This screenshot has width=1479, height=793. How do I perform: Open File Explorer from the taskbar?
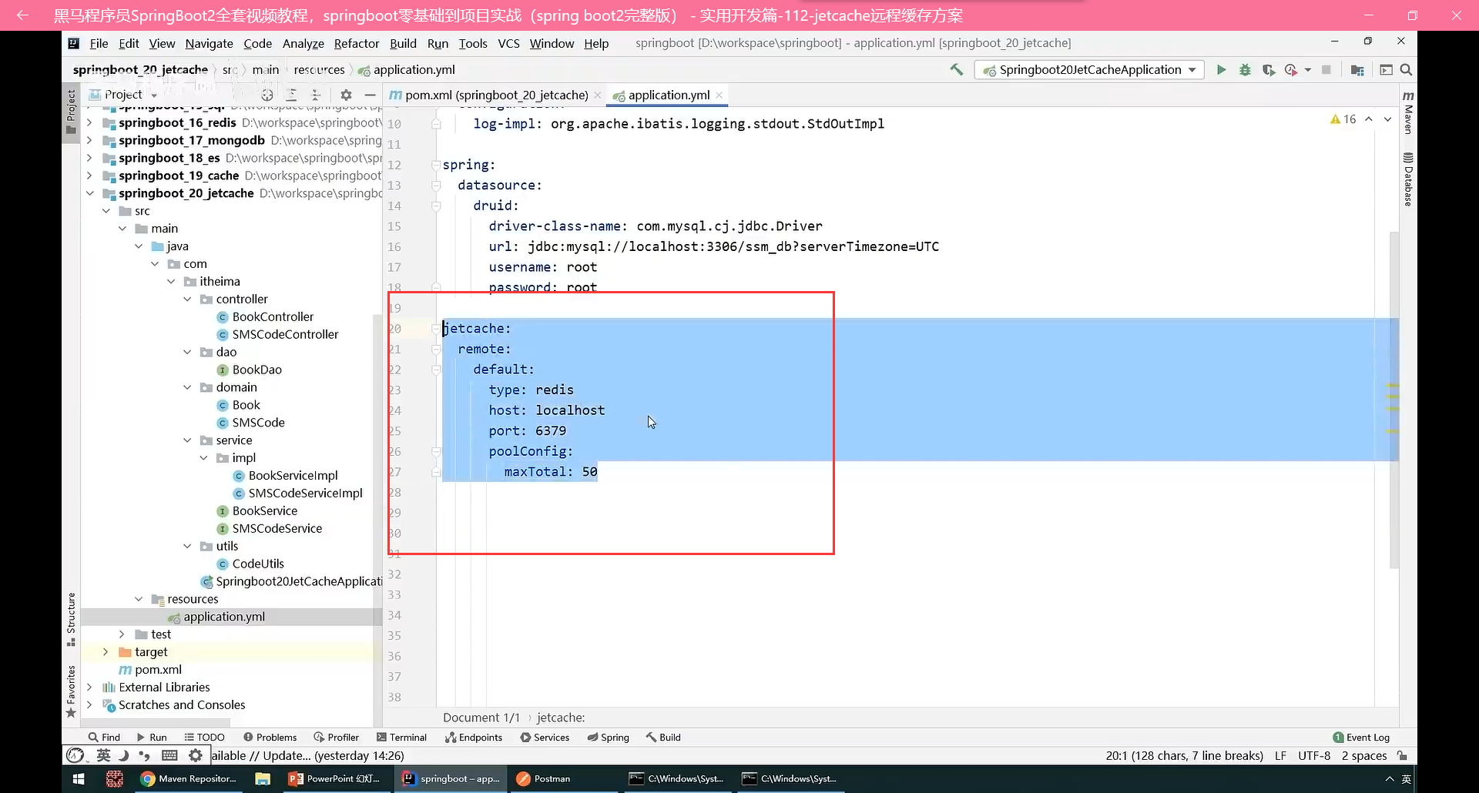click(x=263, y=779)
